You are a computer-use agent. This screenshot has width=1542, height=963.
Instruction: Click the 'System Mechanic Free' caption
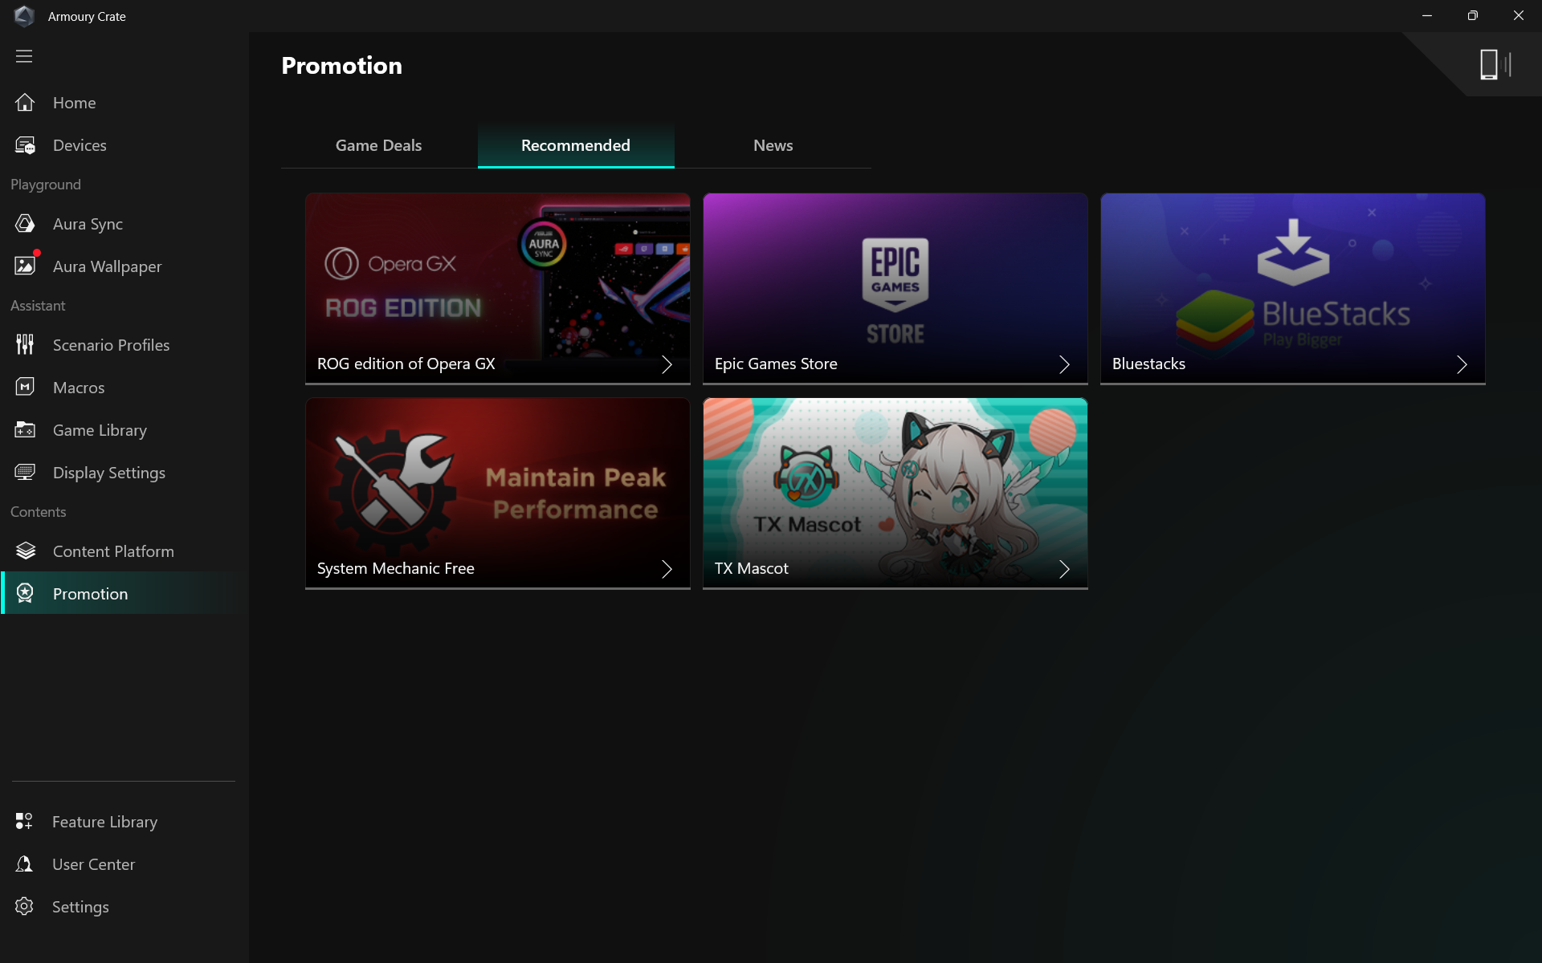point(395,568)
